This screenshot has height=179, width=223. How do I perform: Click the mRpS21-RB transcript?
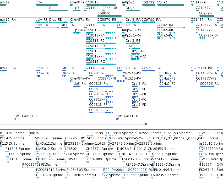pyautogui.click(x=123, y=33)
